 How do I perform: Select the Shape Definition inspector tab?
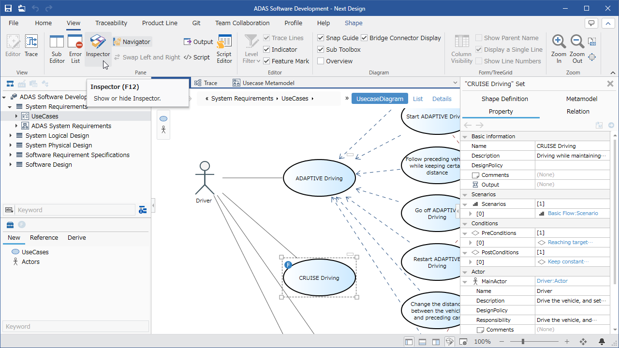(505, 99)
